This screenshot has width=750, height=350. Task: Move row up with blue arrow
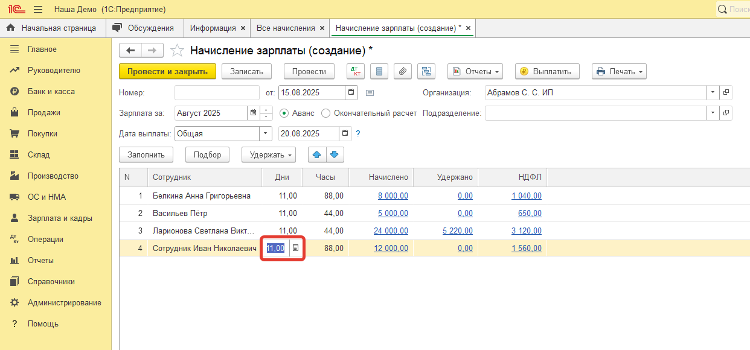coord(317,154)
